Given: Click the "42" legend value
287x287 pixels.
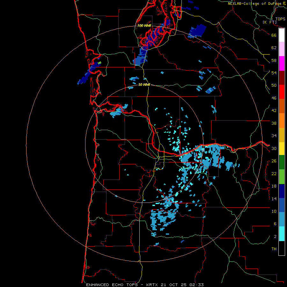Looking at the screenshot, I should 274,111.
